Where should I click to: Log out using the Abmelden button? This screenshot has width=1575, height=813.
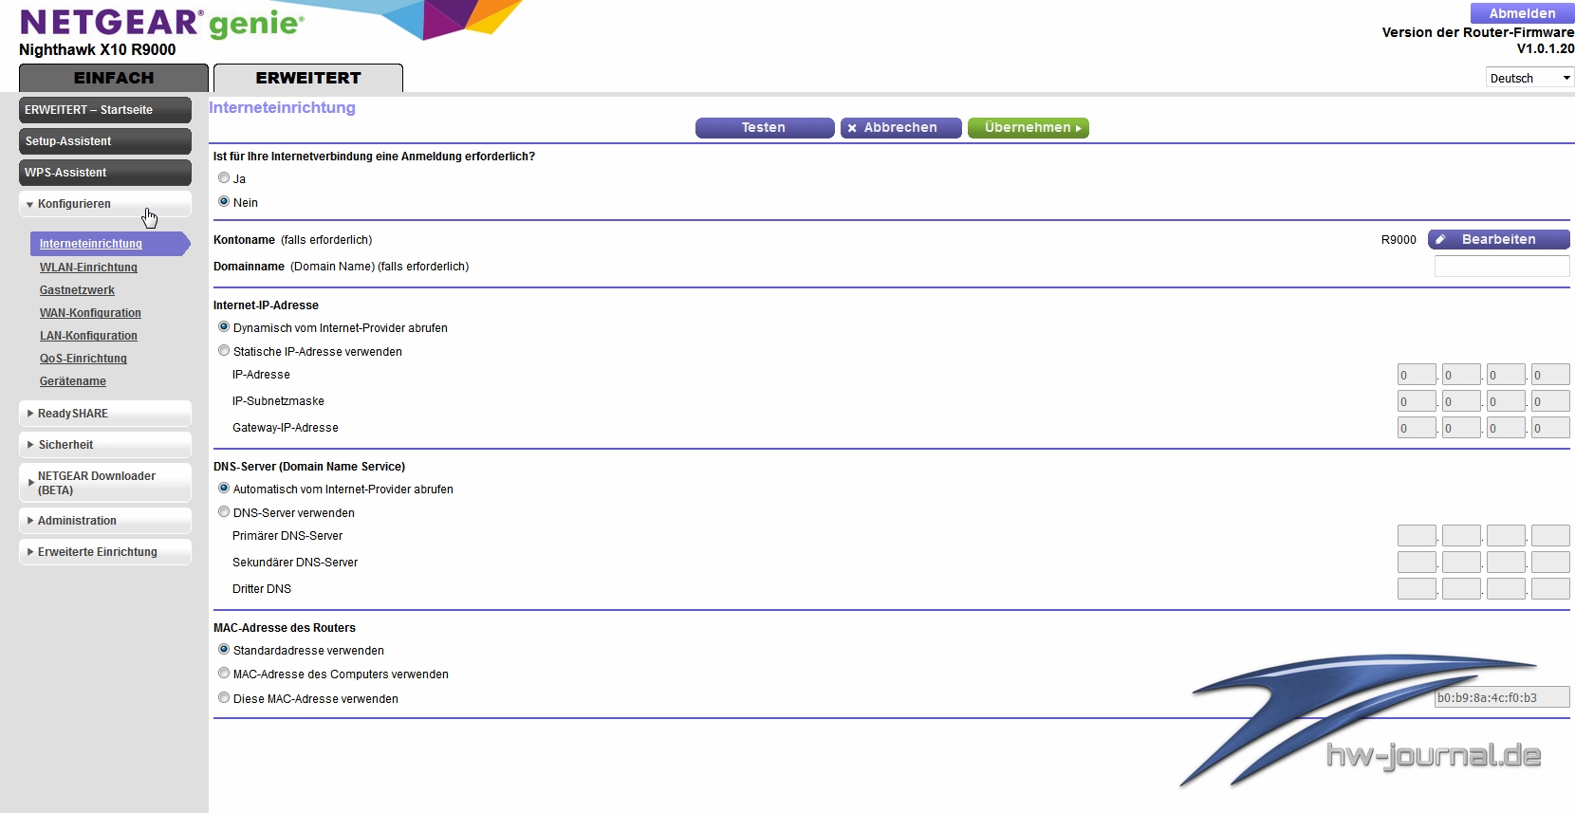(x=1522, y=13)
